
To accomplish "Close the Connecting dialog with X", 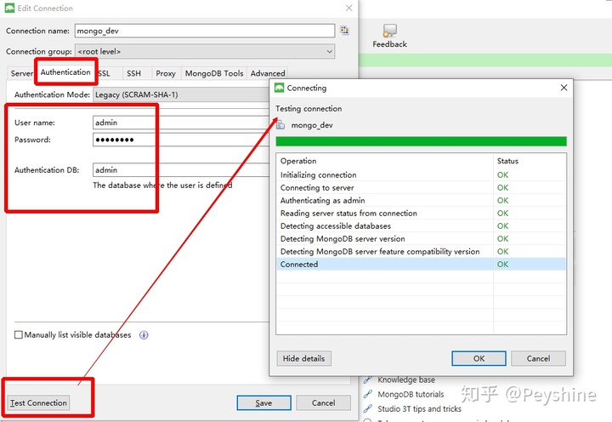I will [x=564, y=88].
